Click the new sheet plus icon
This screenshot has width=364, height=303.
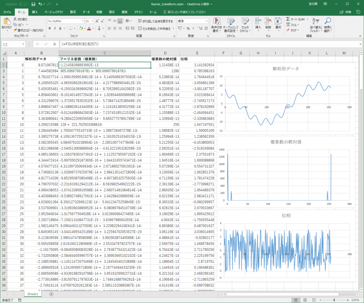[51, 294]
